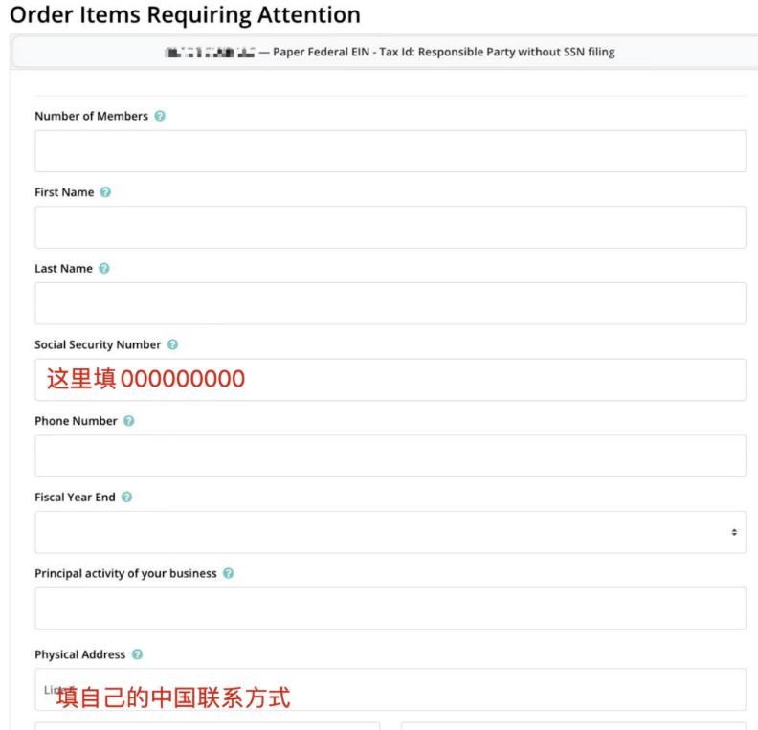Click the Order Items Requiring Attention heading
Viewport: 758px width, 730px height.
185,15
